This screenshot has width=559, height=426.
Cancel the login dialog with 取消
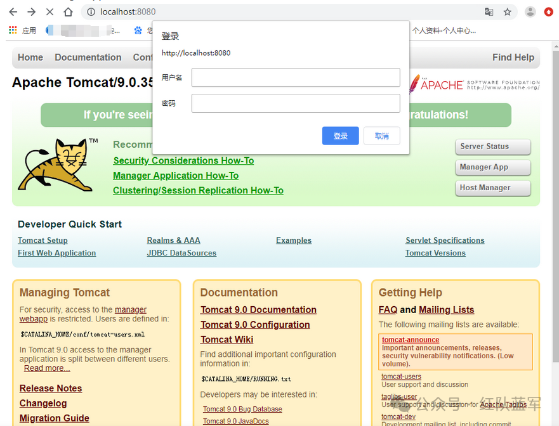tap(382, 136)
